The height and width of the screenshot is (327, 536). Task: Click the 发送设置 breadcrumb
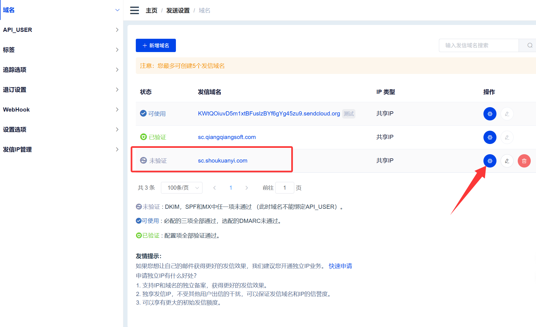click(x=178, y=11)
